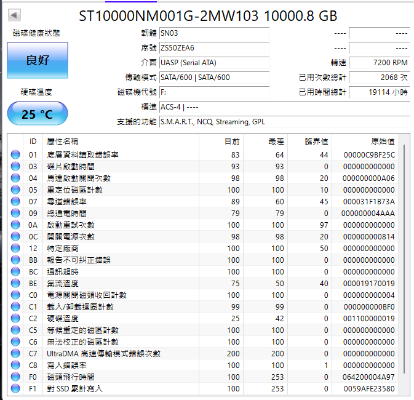Select the 寫入錯誤率 attribute name
The height and width of the screenshot is (400, 414).
67,365
